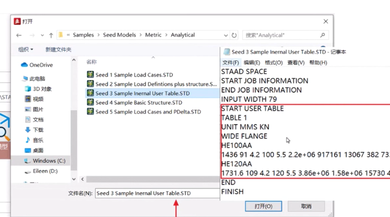The height and width of the screenshot is (217, 390).
Task: Refresh the Analytical folder view
Action: (234, 35)
